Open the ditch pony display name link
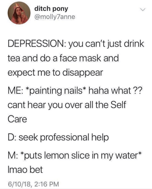152x189 pixels. [x=51, y=9]
